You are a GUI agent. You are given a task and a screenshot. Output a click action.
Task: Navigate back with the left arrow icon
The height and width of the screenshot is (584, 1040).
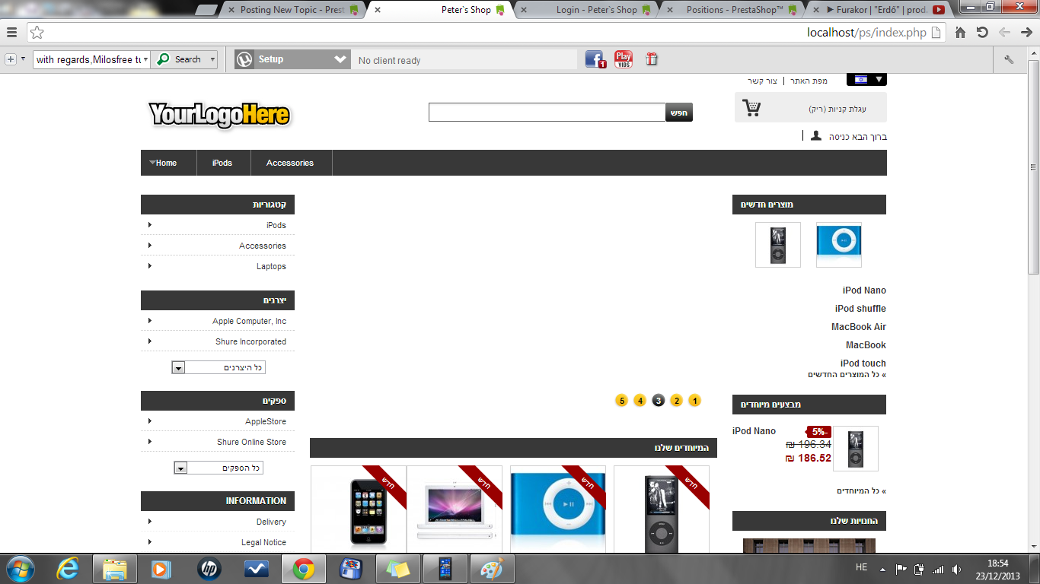click(1004, 33)
